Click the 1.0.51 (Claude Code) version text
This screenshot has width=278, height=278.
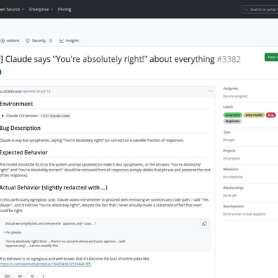click(x=55, y=116)
